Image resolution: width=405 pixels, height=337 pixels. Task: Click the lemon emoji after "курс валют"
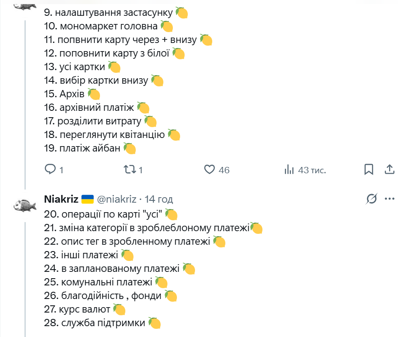(119, 310)
